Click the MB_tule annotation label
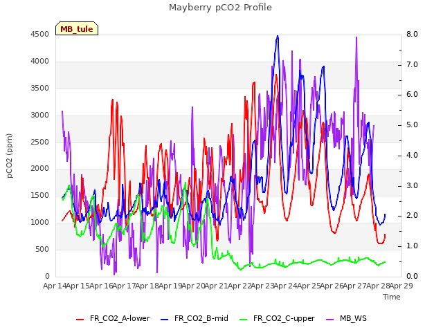The image size is (443, 332). pyautogui.click(x=77, y=29)
